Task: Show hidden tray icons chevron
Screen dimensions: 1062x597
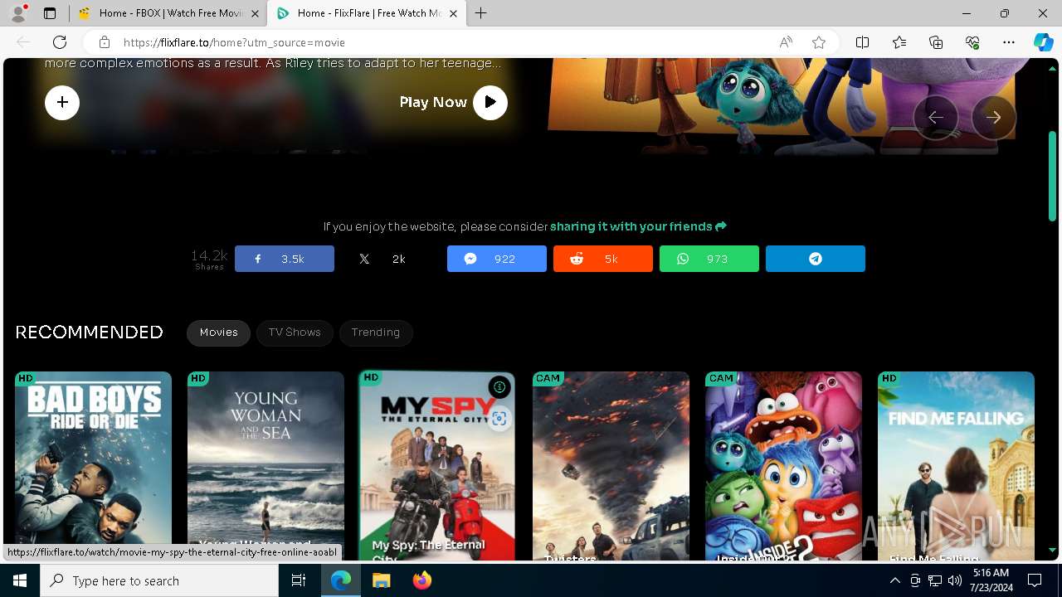Action: 894,580
